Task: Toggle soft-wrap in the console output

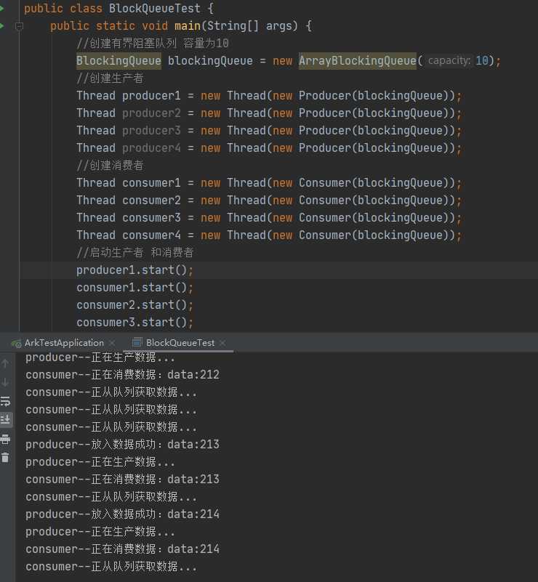Action: point(6,401)
